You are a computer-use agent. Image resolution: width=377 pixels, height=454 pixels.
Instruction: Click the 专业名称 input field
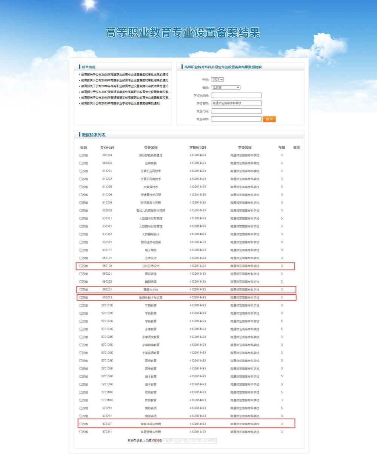(236, 119)
